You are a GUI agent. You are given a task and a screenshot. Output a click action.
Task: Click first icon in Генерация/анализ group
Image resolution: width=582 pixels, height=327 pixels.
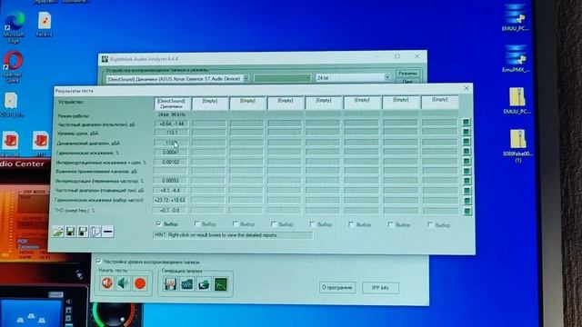click(x=170, y=284)
